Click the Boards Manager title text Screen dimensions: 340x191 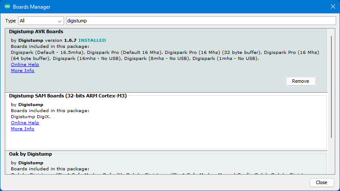pos(32,7)
